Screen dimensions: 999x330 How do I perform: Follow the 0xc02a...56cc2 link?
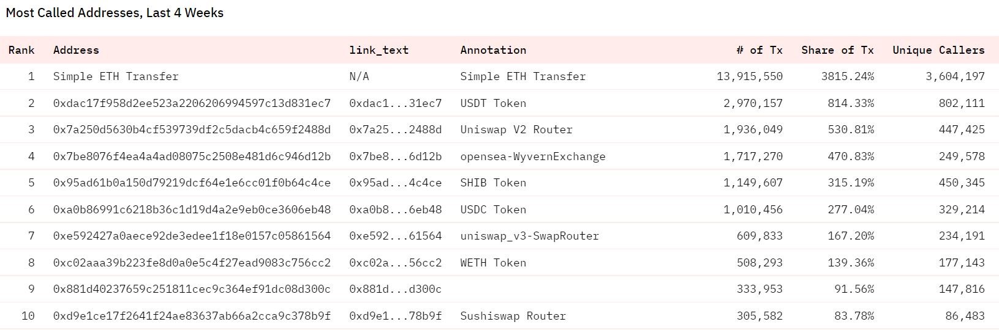tap(395, 263)
